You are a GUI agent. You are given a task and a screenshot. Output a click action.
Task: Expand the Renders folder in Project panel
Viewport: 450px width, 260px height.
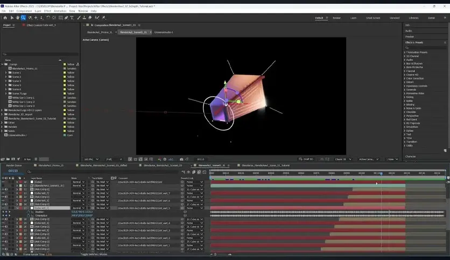pos(2,127)
